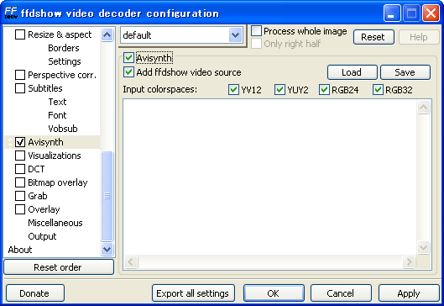Click inside the Avisynth script text area
The width and height of the screenshot is (444, 306).
269,177
